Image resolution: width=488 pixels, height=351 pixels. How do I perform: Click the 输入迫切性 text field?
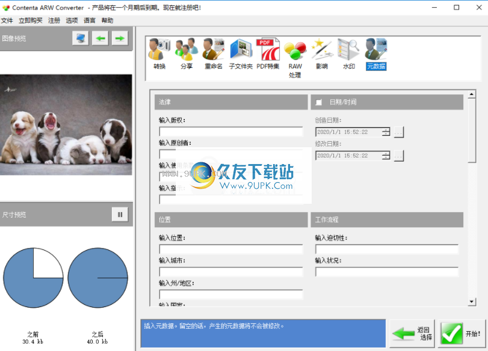pyautogui.click(x=387, y=249)
